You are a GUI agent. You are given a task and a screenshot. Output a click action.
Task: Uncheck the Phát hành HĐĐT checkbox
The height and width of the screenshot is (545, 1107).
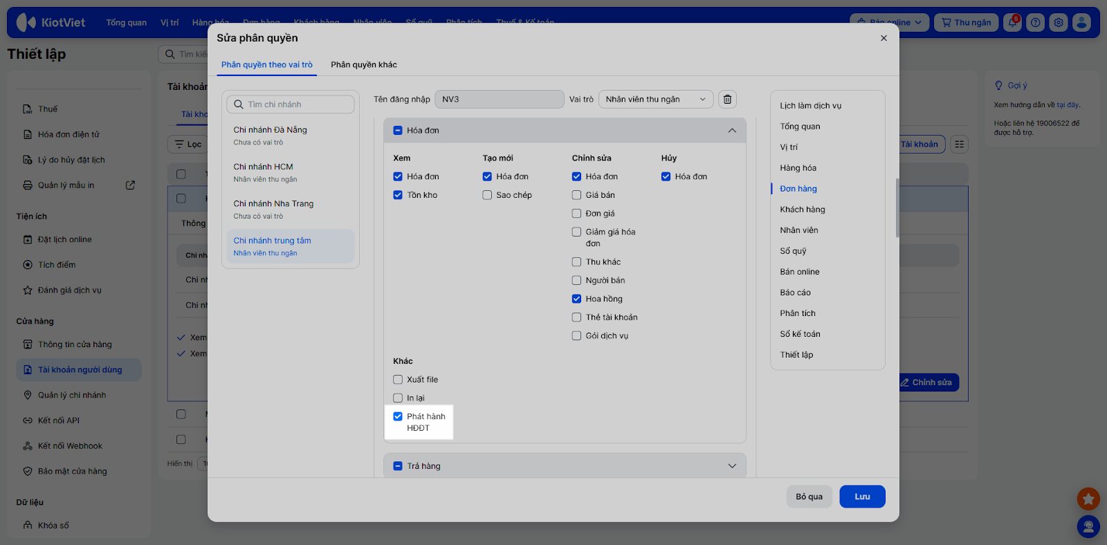click(398, 416)
